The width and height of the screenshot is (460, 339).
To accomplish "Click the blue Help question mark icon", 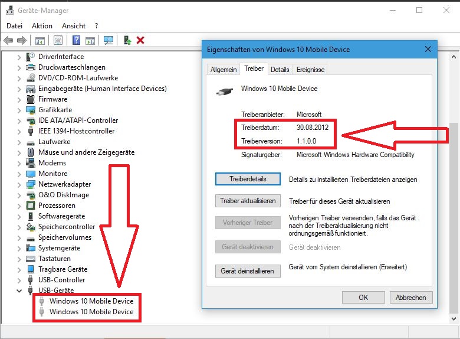I will click(76, 40).
